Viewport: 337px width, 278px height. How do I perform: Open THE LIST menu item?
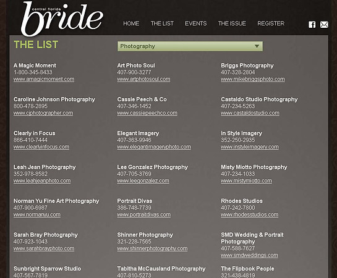click(x=162, y=23)
